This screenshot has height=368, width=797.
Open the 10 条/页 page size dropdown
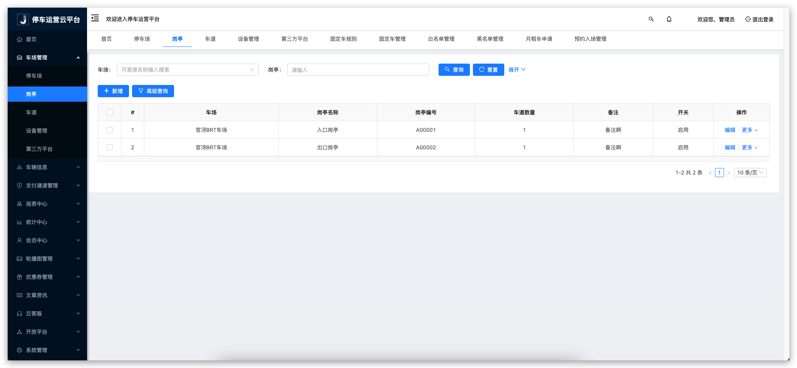coord(750,173)
